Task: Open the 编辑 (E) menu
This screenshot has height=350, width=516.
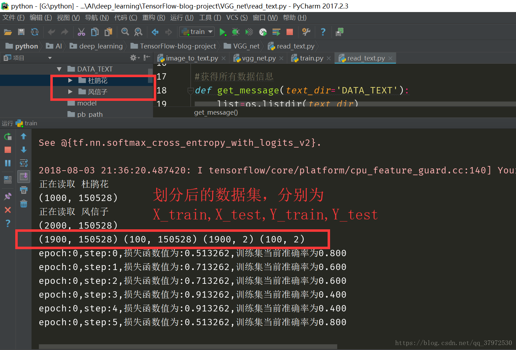Action: pyautogui.click(x=41, y=18)
